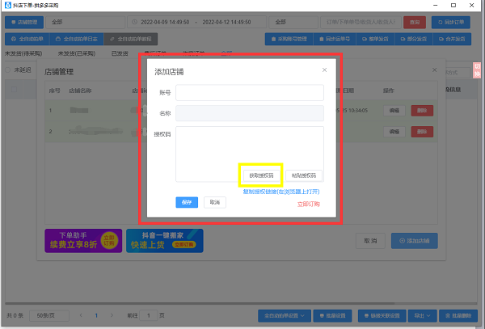Switch to the 已发货 tab
The width and height of the screenshot is (485, 329).
120,53
